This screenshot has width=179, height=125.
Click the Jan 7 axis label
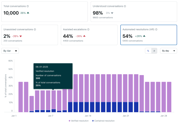coord(51,116)
